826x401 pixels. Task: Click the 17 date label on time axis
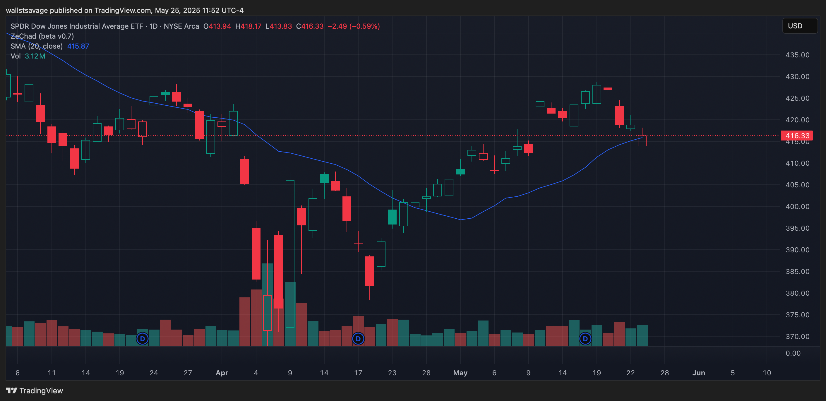point(358,373)
